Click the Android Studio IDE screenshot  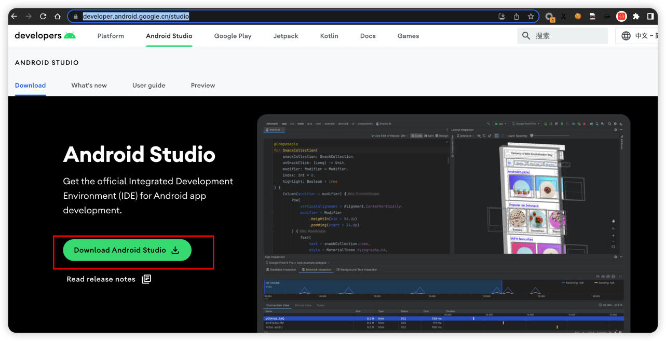tap(443, 223)
